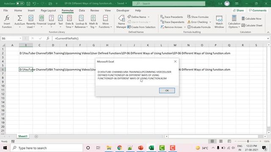Click Define Name
Viewport: 271px width, 152px height.
click(x=137, y=17)
